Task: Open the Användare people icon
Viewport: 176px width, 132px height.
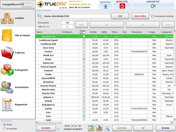Action: (7, 87)
